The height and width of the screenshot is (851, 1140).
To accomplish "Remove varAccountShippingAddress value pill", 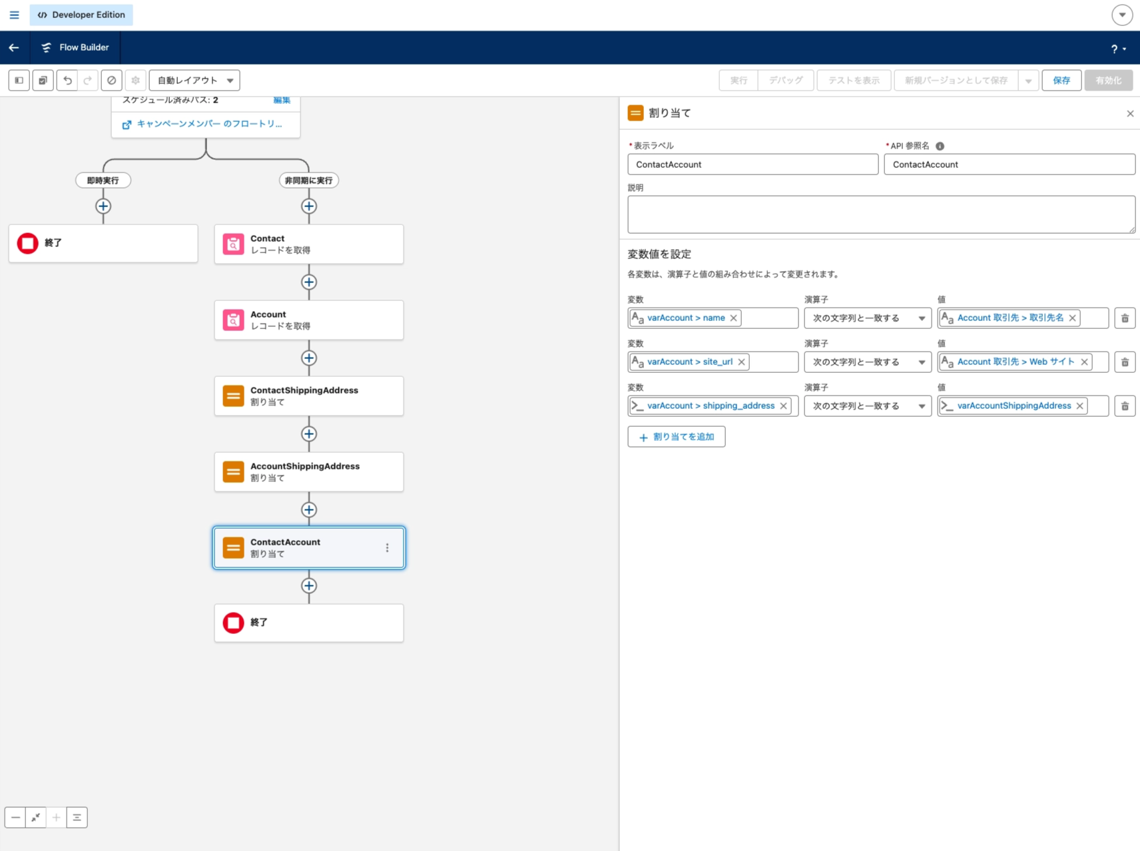I will point(1080,406).
